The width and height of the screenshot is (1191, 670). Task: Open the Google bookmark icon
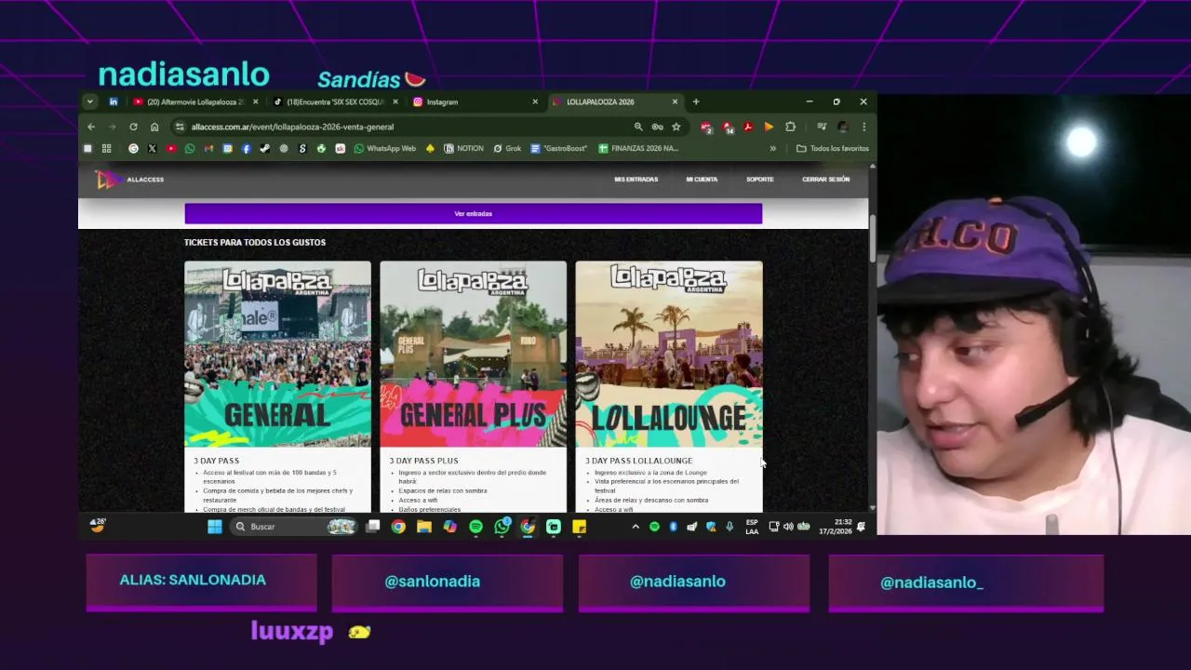[x=133, y=148]
